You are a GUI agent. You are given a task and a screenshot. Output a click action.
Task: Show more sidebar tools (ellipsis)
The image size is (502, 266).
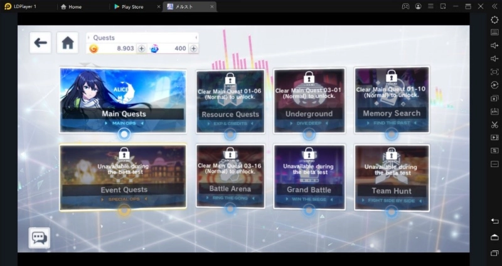(494, 164)
